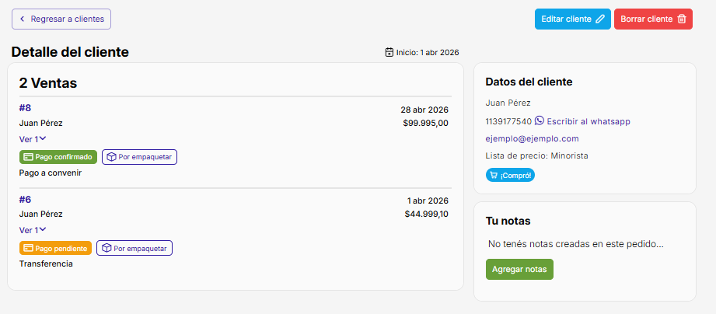Click the ejemplo@ejemplo.com email link

532,138
